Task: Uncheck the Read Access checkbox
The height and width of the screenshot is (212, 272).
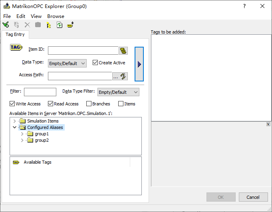Action: 50,104
